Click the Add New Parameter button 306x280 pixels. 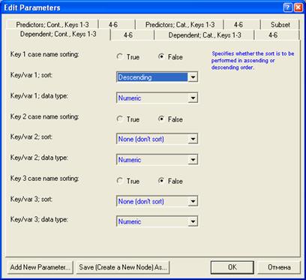[40, 267]
